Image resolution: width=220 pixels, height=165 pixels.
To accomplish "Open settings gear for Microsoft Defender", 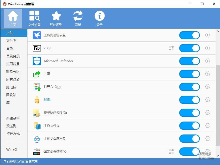I will pyautogui.click(x=208, y=61).
